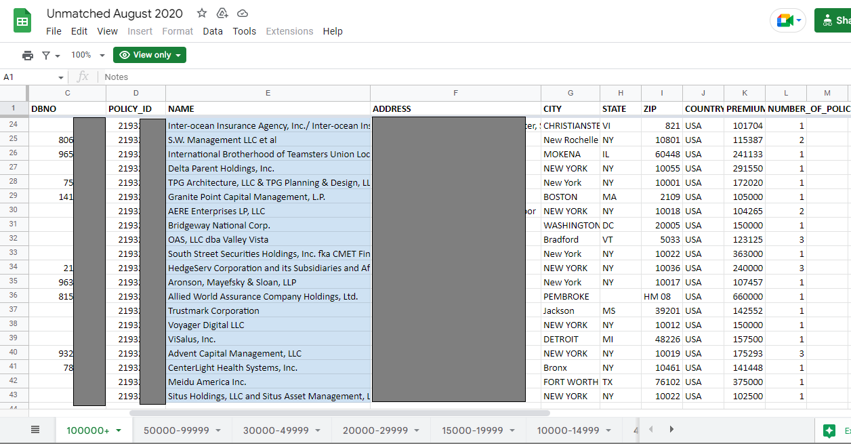Viewport: 851px width, 444px height.
Task: Expand the Name box dropdown arrow
Action: 61,77
